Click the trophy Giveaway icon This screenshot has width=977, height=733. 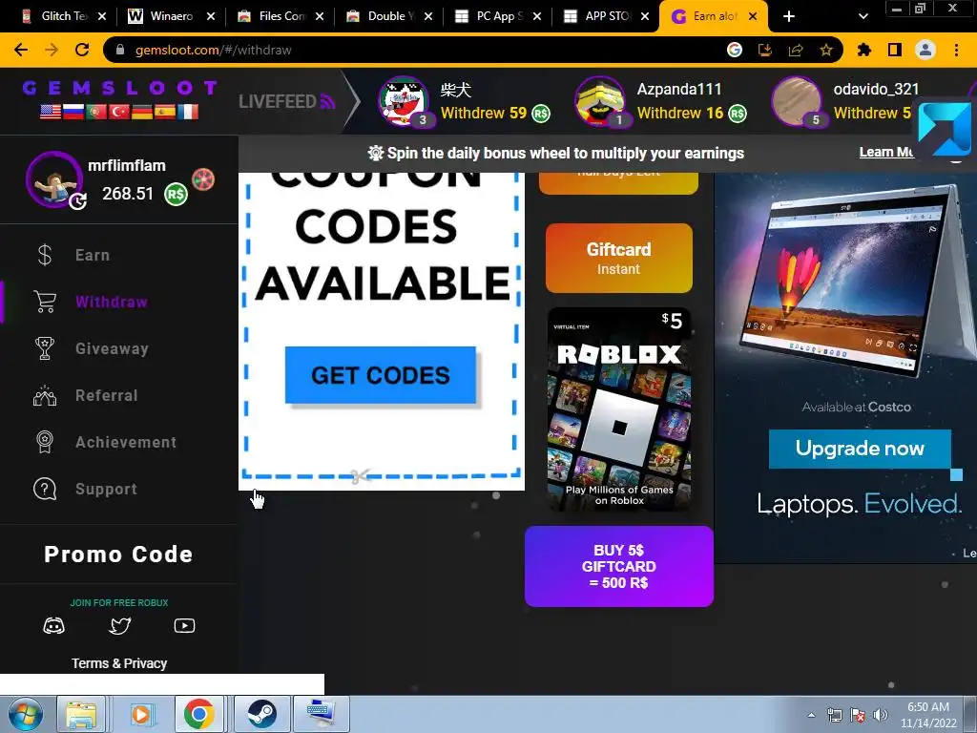pos(44,348)
